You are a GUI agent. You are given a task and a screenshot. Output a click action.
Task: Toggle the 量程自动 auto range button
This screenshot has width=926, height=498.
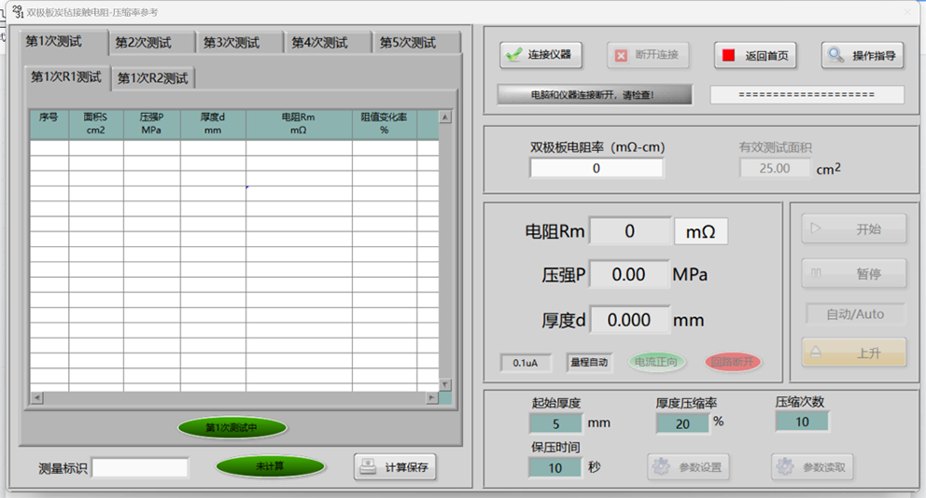click(x=589, y=363)
